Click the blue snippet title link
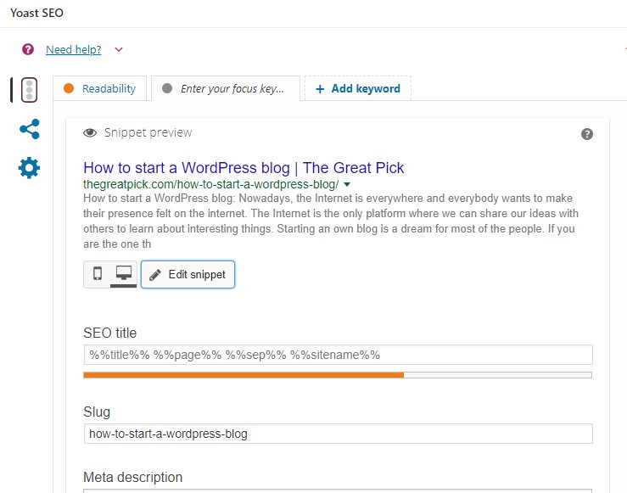The height and width of the screenshot is (493, 627). click(244, 168)
